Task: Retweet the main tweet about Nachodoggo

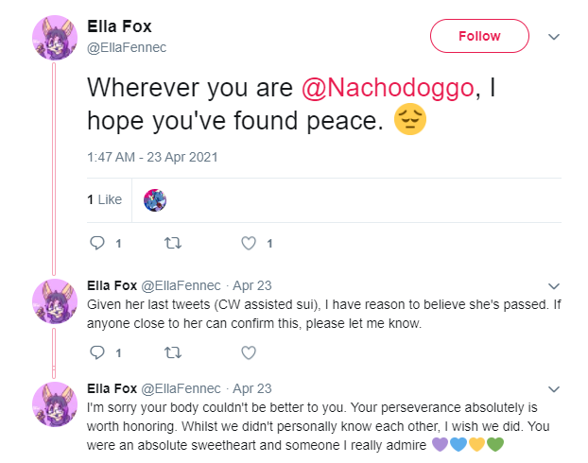Action: [x=173, y=243]
